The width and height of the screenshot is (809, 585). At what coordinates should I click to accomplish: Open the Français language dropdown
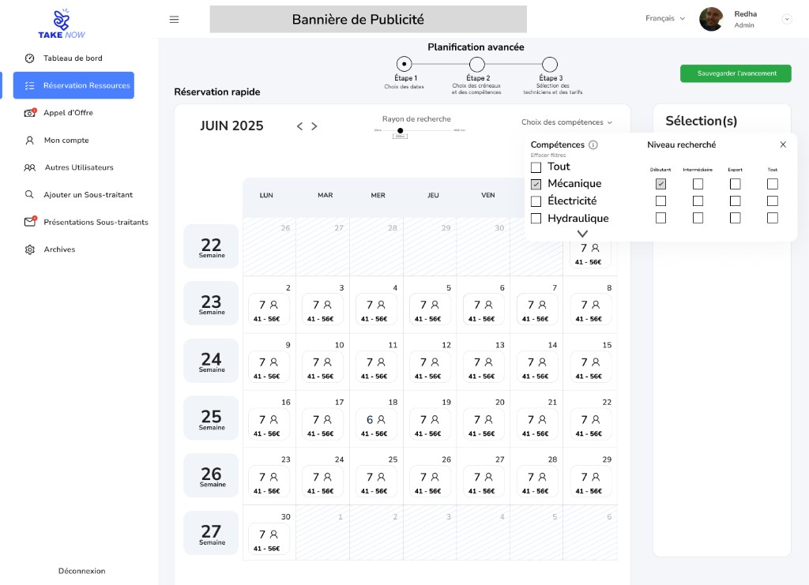pos(665,18)
